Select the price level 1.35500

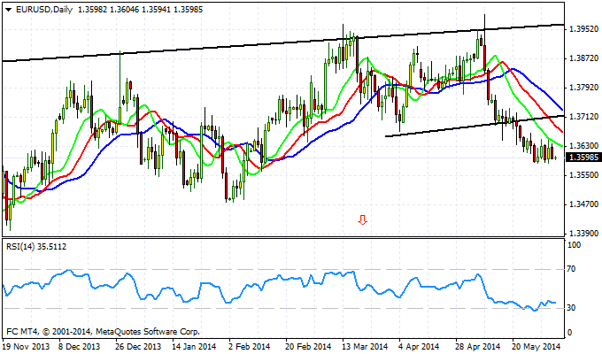click(x=583, y=175)
